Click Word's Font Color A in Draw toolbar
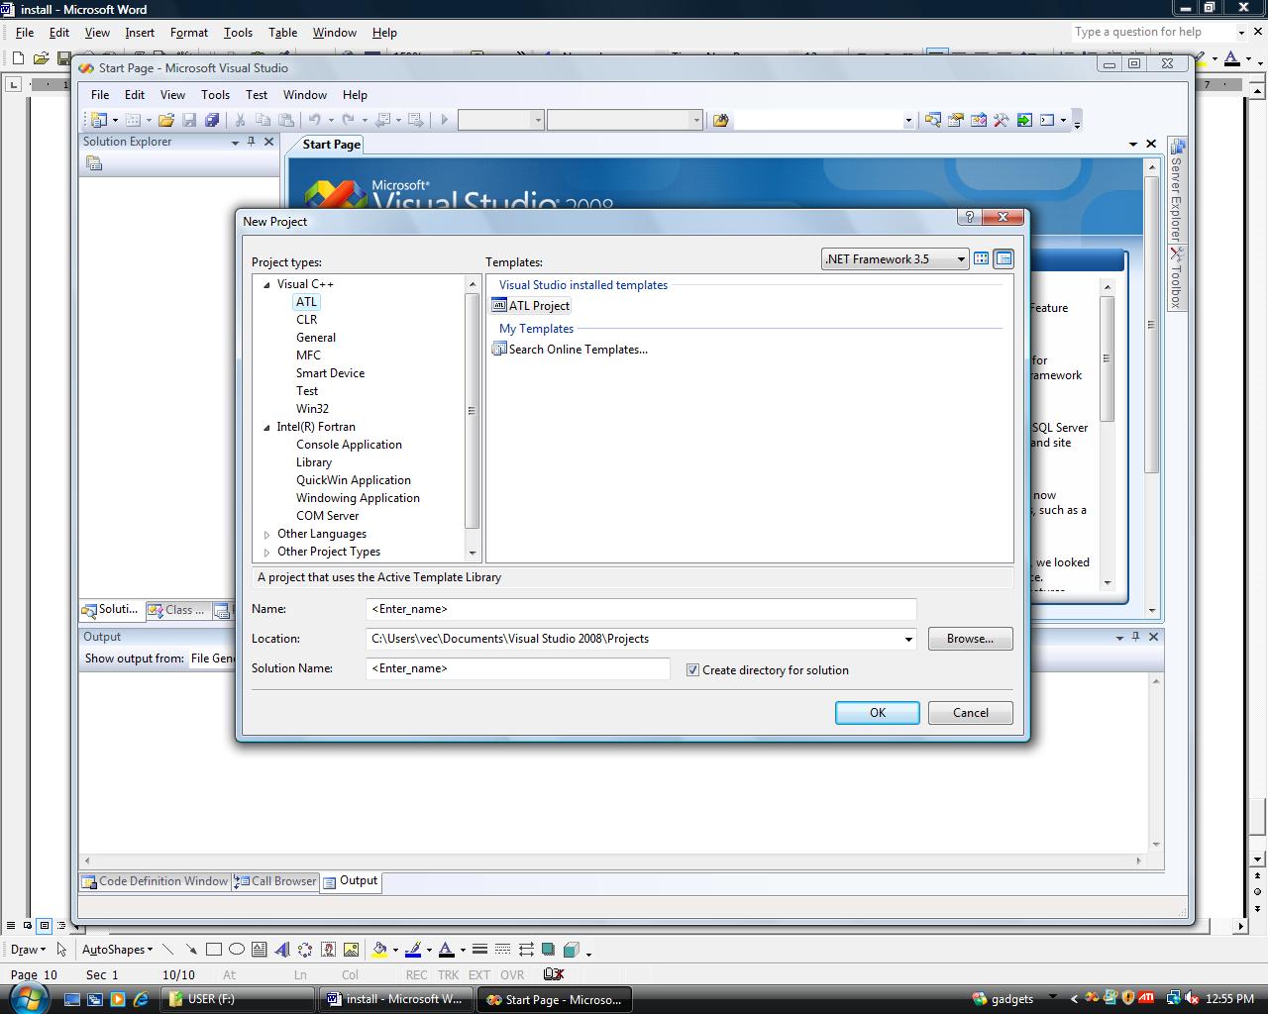The height and width of the screenshot is (1014, 1268). point(447,949)
